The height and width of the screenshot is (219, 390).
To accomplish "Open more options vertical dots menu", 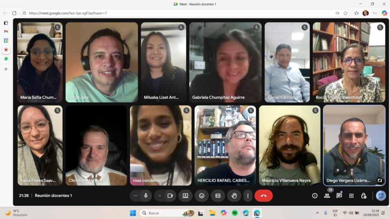I will coord(248,195).
